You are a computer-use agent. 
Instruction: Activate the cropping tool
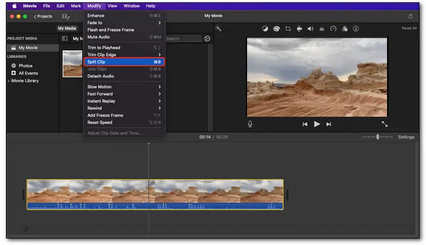288,29
